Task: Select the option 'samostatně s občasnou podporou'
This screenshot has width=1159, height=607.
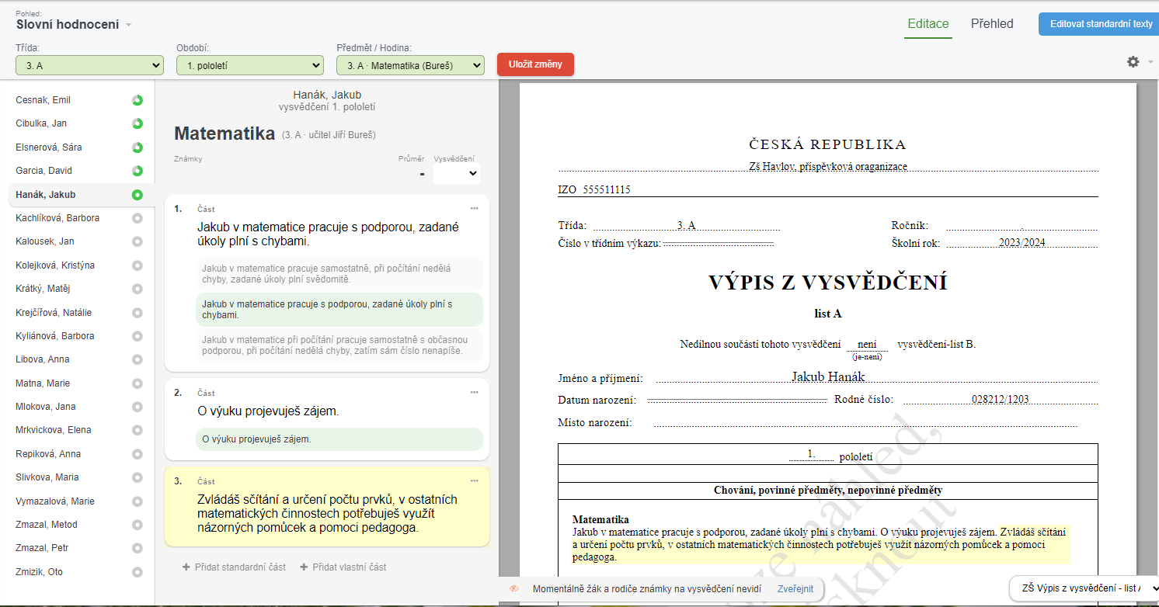Action: [x=339, y=345]
